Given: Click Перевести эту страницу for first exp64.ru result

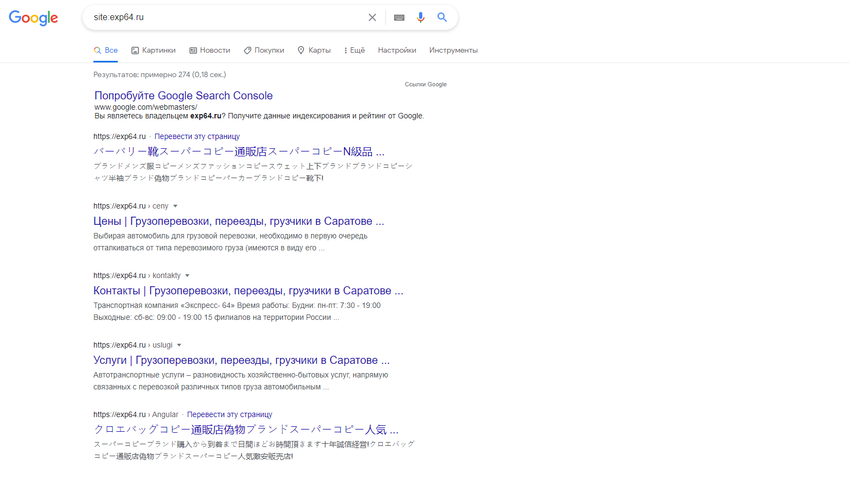Looking at the screenshot, I should click(197, 136).
